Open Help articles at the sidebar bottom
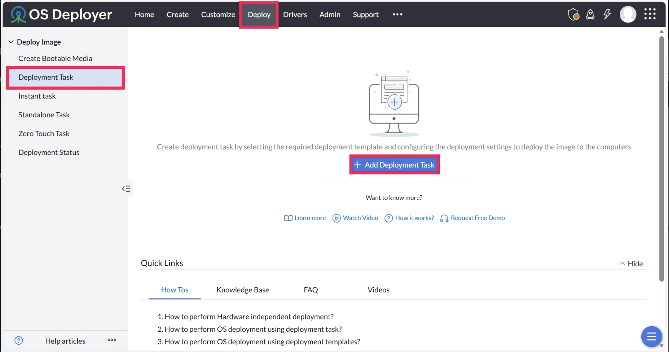 (65, 341)
